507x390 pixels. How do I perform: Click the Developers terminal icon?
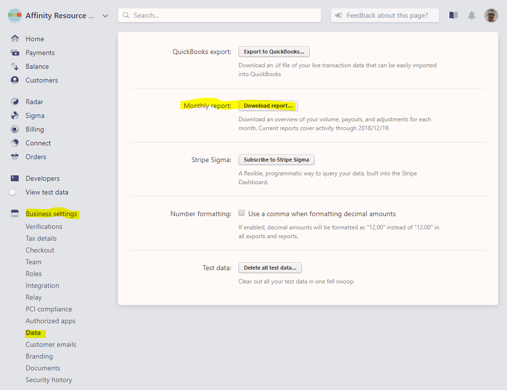[15, 178]
